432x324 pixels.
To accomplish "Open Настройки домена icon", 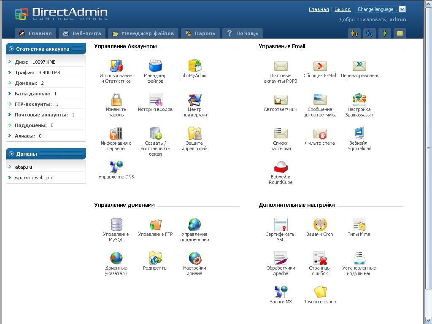I will click(x=194, y=258).
